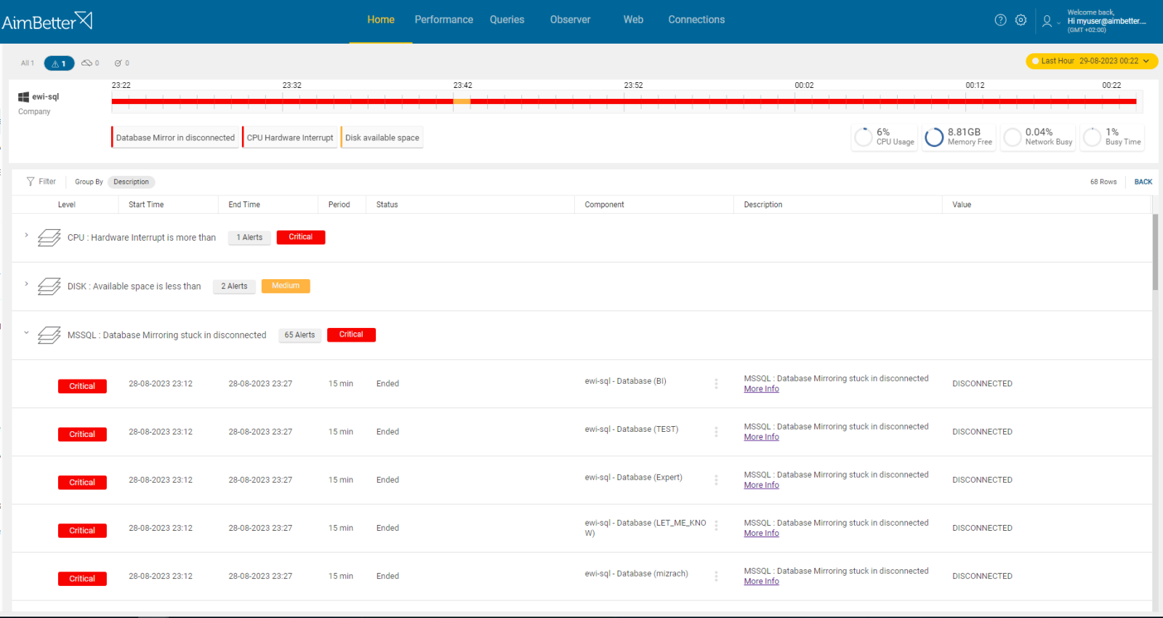
Task: Sort by the Value column header
Action: point(962,205)
